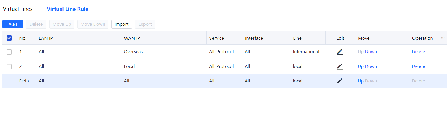The width and height of the screenshot is (447, 115).
Task: Check the box for rule 1
Action: point(9,52)
